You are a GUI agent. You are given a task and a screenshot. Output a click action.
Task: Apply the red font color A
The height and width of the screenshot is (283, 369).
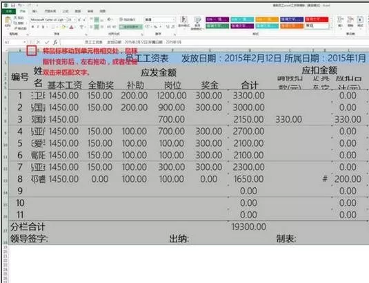71,27
